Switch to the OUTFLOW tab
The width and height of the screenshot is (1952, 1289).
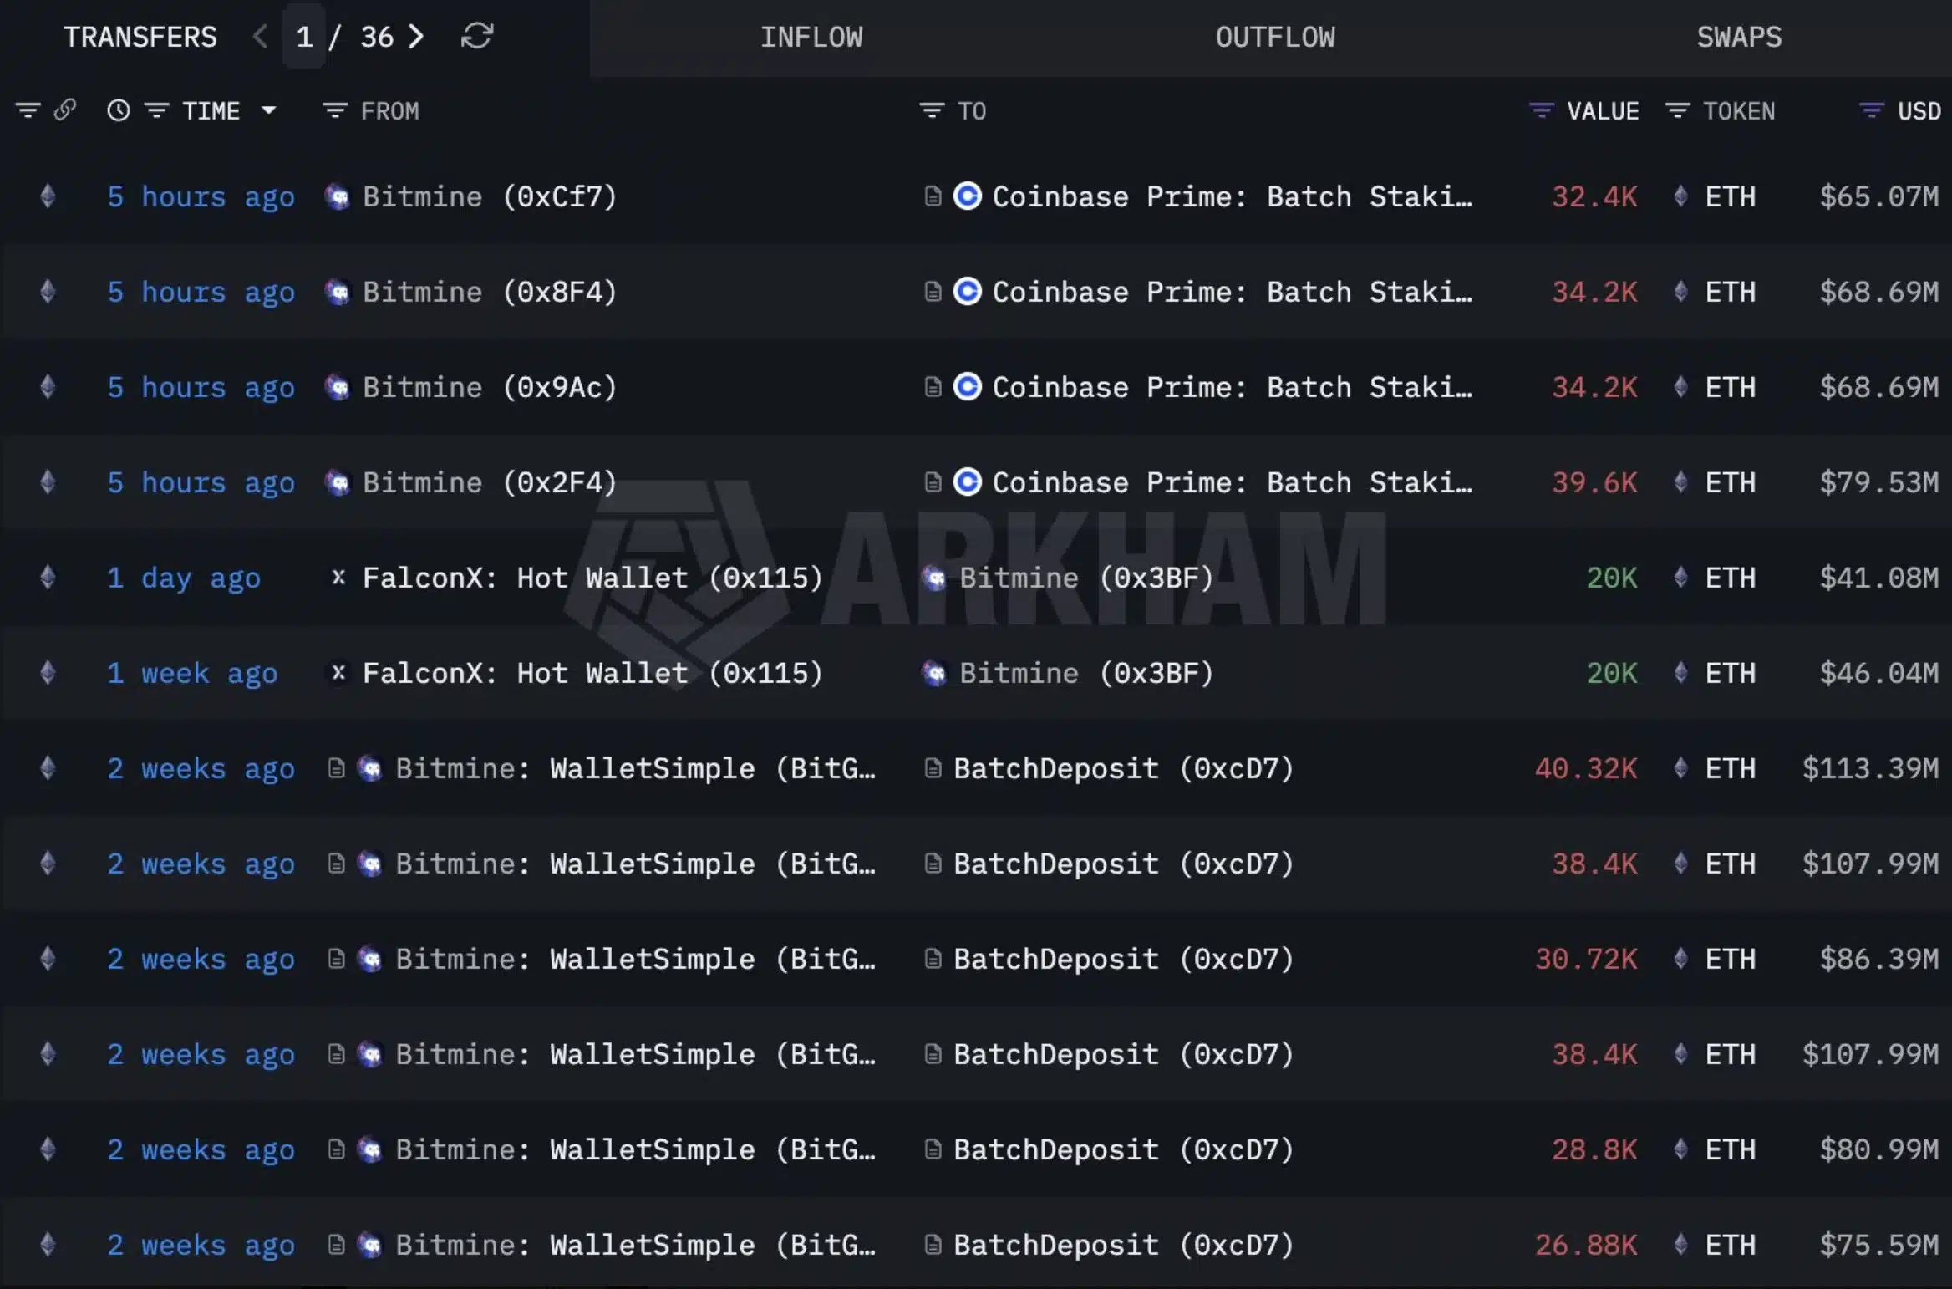coord(1274,38)
